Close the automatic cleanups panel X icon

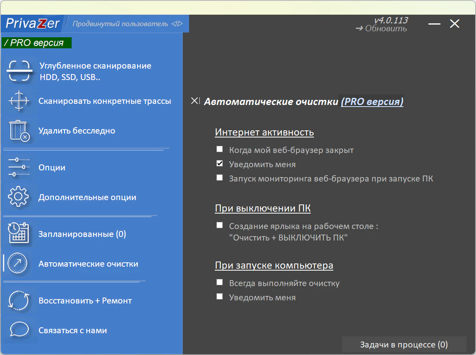pyautogui.click(x=195, y=101)
